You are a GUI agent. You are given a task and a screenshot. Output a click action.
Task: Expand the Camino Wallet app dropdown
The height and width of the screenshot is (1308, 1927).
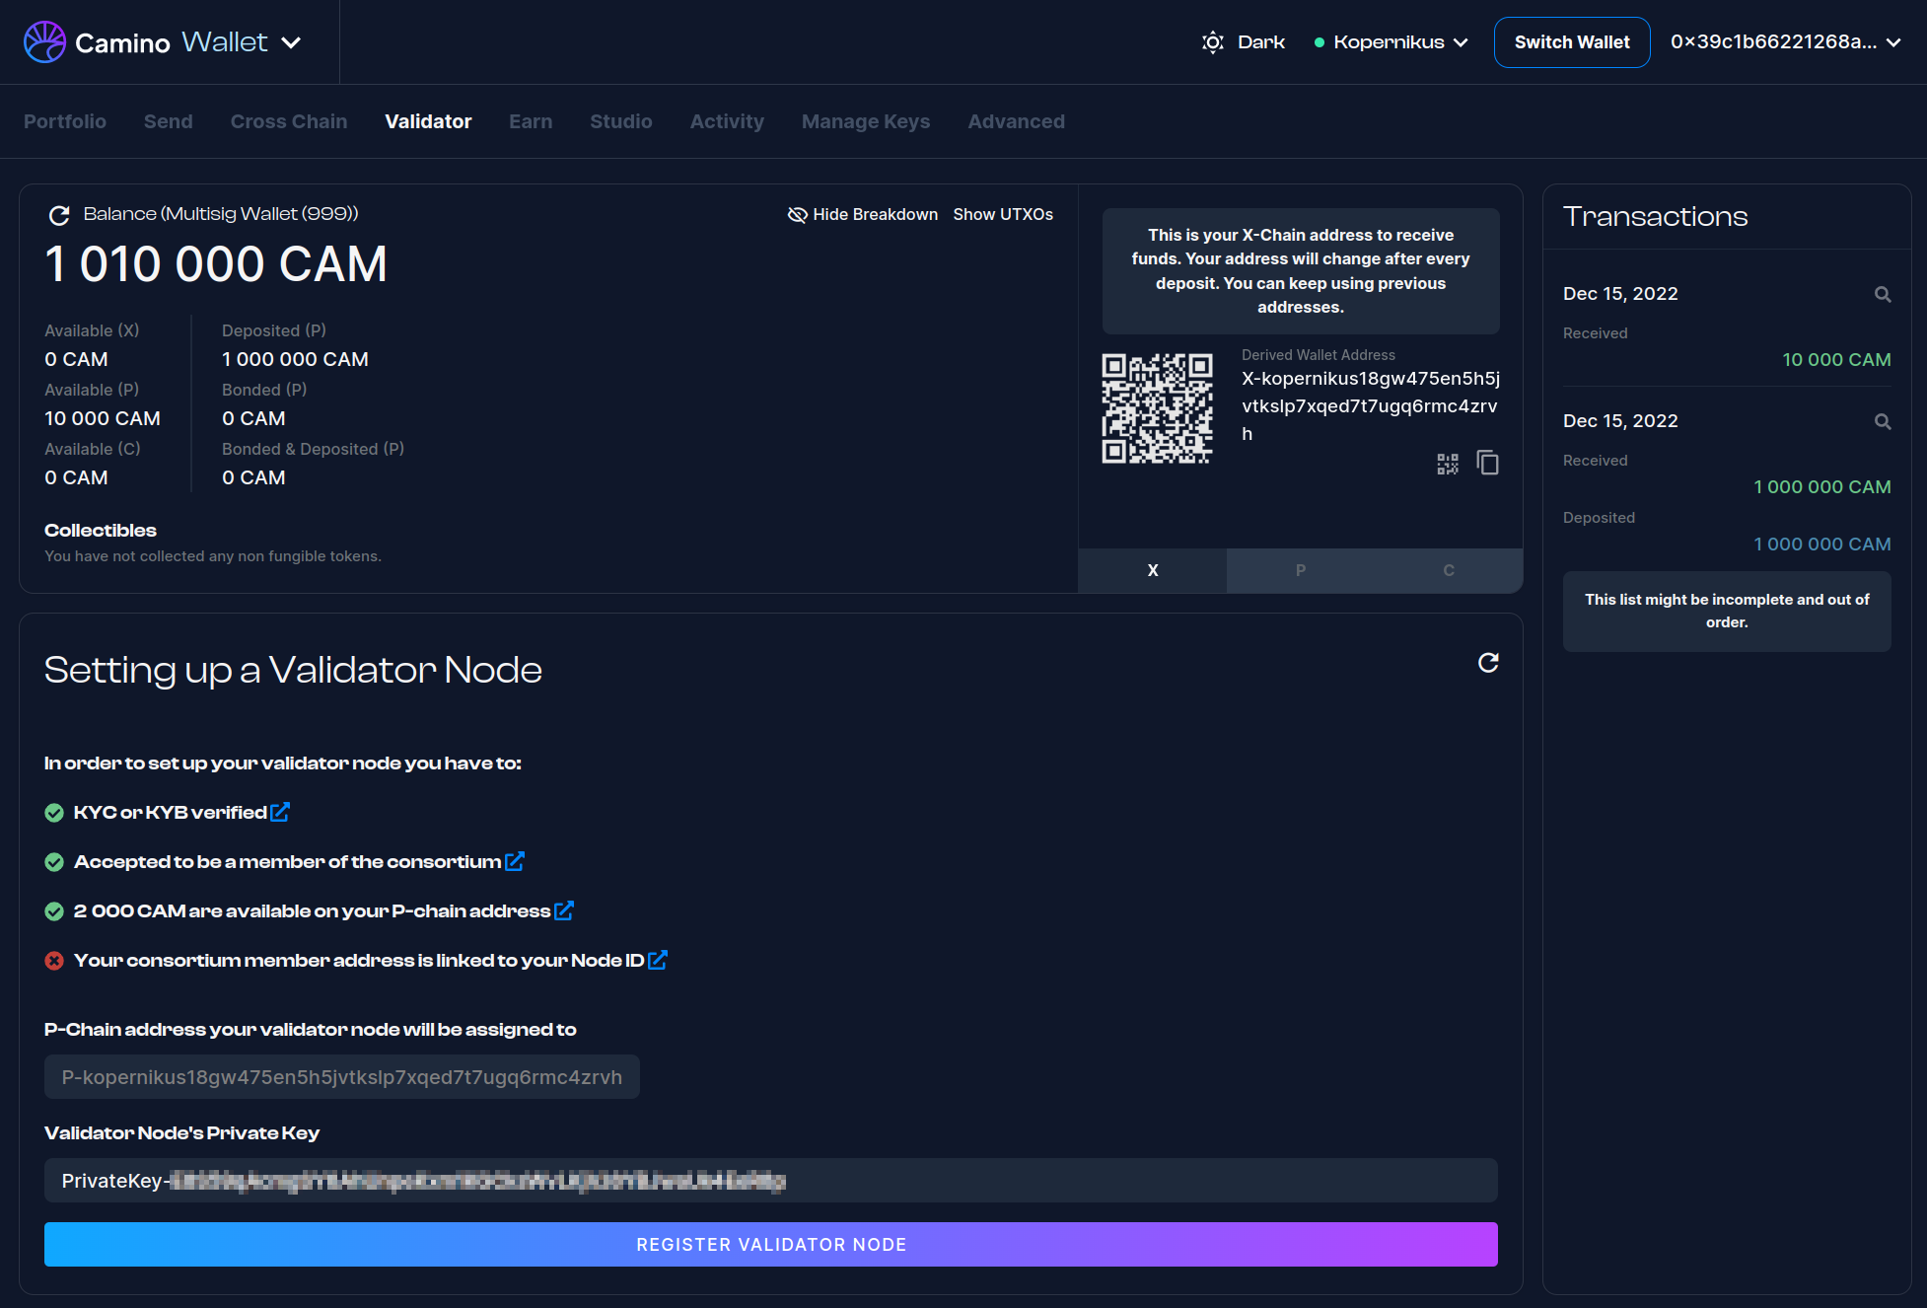click(291, 42)
